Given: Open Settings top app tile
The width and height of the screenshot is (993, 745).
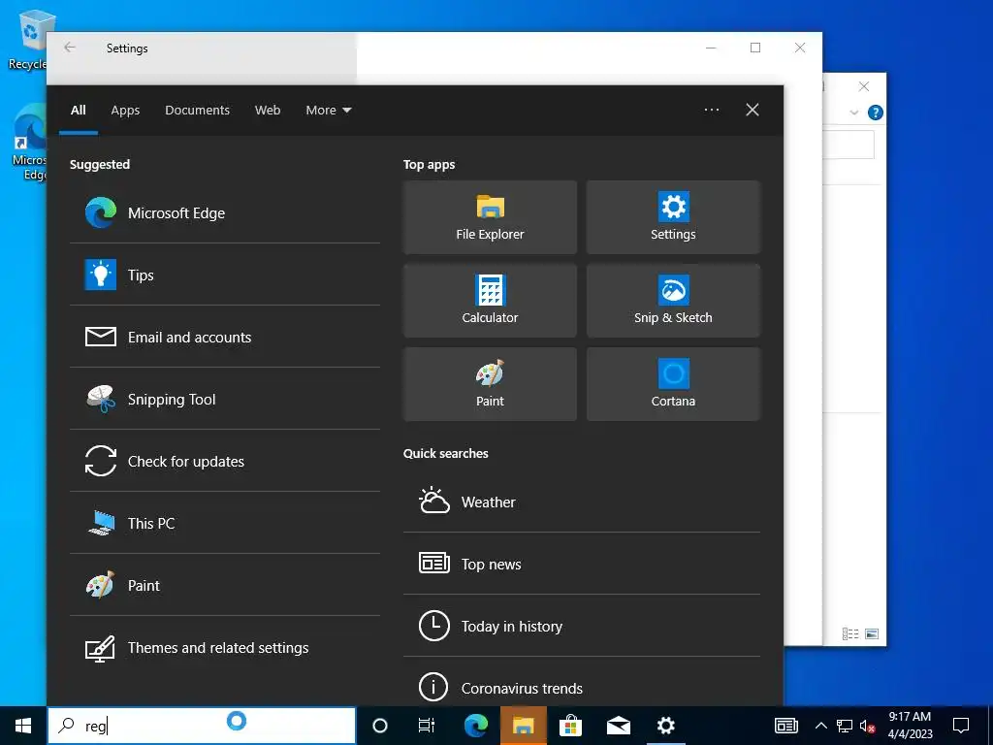Looking at the screenshot, I should 673,217.
